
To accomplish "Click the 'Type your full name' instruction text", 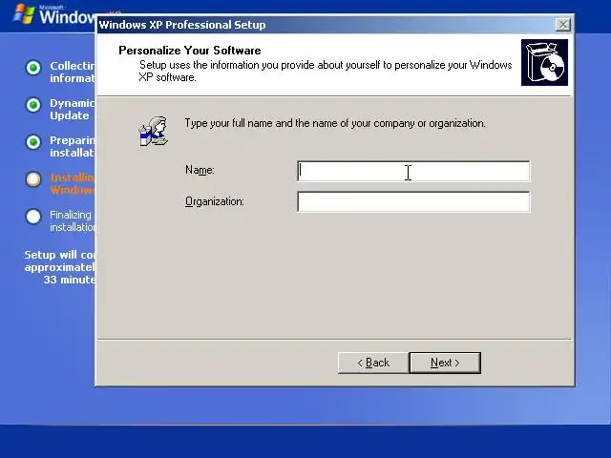I will click(335, 123).
